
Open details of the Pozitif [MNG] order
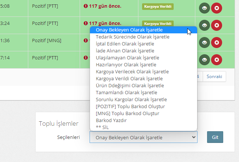(x=205, y=42)
